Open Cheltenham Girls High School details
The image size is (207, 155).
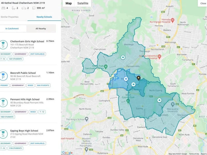coord(27,41)
